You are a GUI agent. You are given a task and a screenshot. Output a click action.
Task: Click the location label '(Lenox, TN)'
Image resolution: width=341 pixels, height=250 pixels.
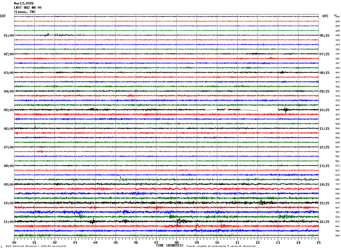click(25, 12)
